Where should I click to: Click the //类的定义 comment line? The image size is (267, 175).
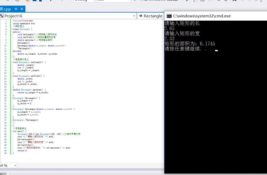coord(19,26)
